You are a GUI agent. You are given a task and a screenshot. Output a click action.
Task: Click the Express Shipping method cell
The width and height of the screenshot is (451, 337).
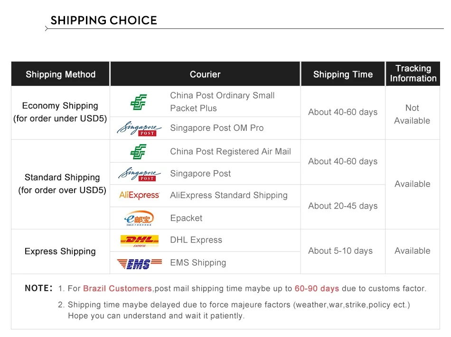click(60, 252)
